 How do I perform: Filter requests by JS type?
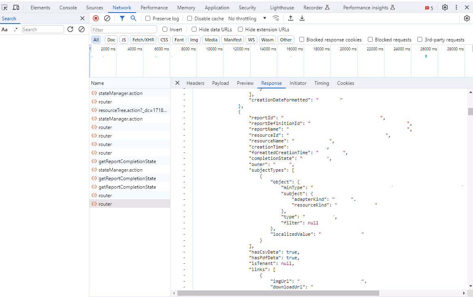click(124, 39)
